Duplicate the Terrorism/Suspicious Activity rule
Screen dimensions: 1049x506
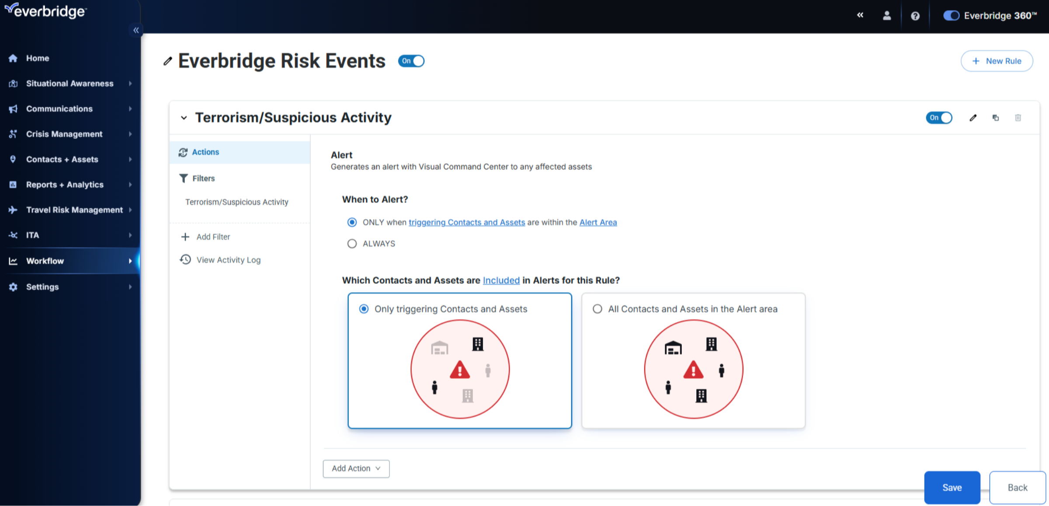tap(996, 118)
